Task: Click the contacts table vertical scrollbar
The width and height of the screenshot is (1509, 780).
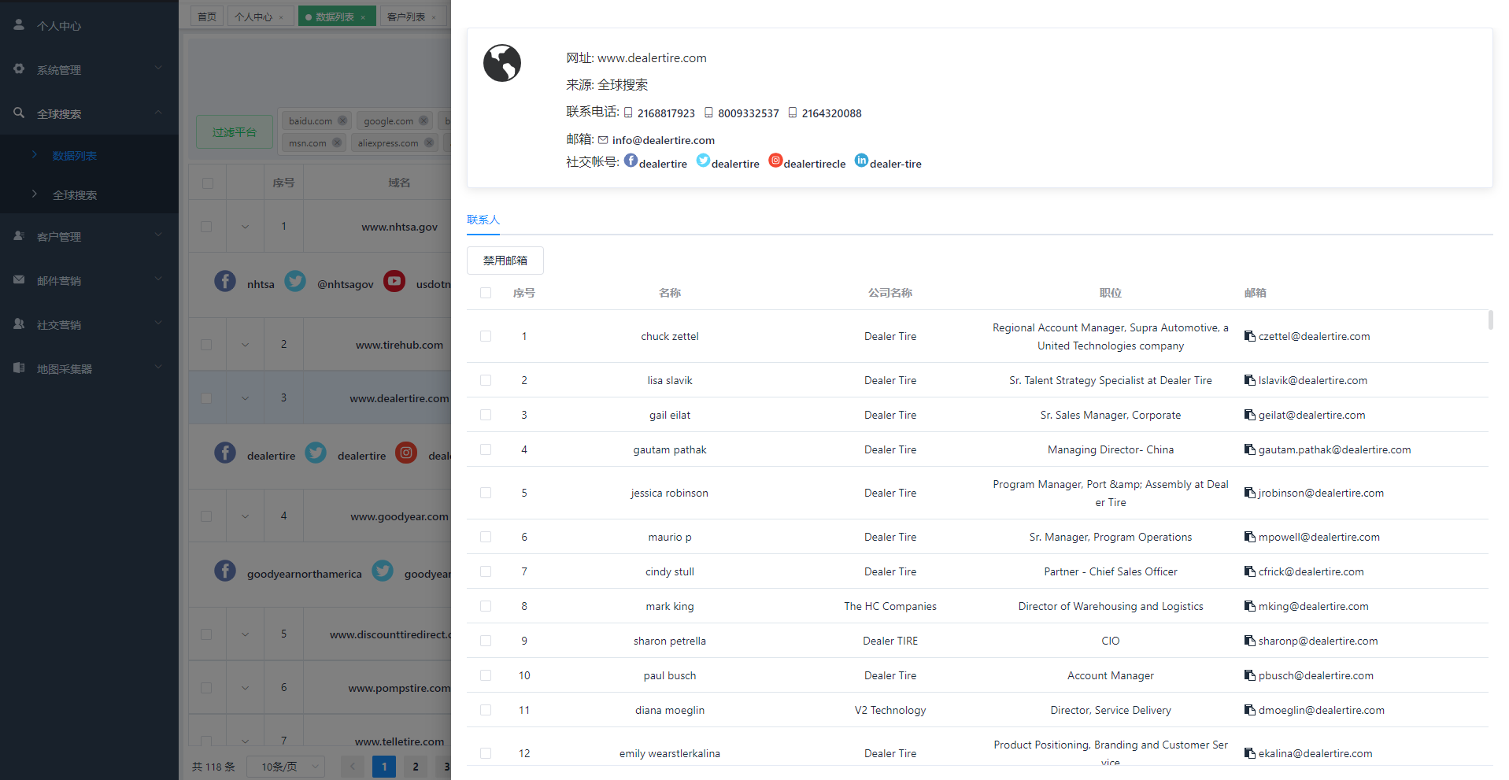Action: click(x=1490, y=320)
